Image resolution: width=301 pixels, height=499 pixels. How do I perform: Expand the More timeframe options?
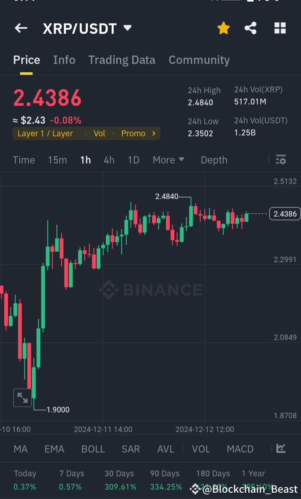(x=168, y=160)
